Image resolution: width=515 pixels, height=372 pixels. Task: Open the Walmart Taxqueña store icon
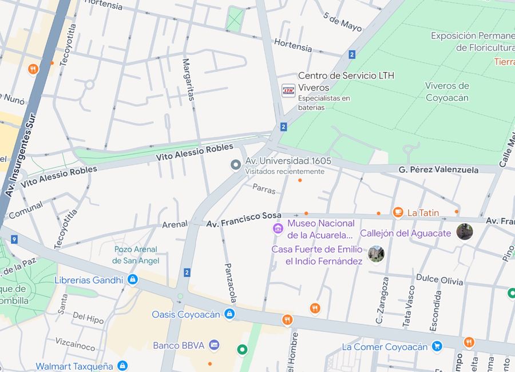(x=122, y=366)
